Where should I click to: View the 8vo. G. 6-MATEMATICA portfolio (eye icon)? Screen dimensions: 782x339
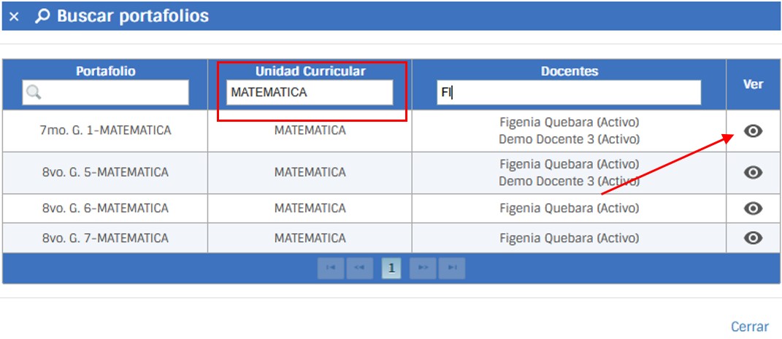point(753,209)
